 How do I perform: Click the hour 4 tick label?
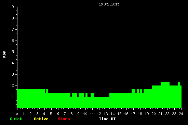[x=44, y=114]
